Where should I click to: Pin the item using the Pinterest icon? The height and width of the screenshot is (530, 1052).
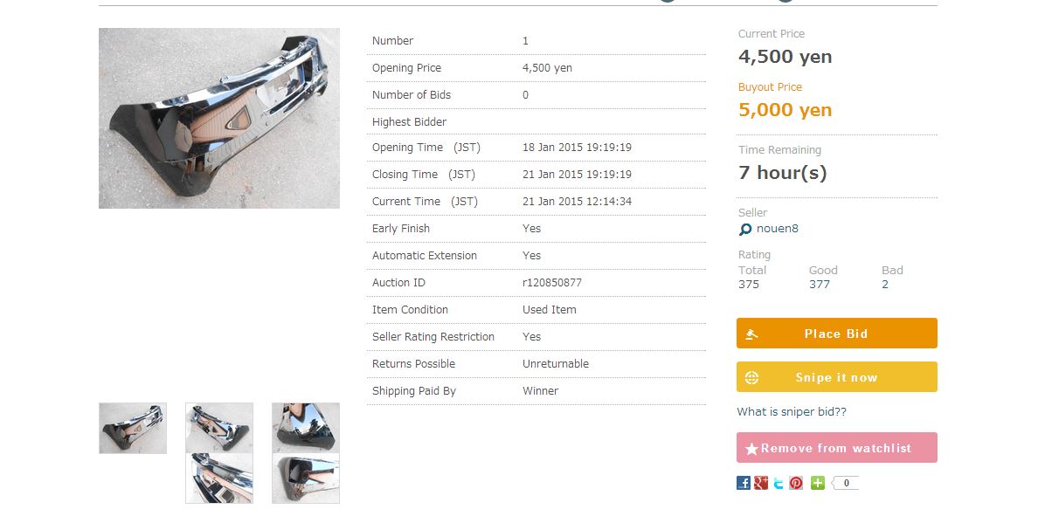(x=796, y=483)
